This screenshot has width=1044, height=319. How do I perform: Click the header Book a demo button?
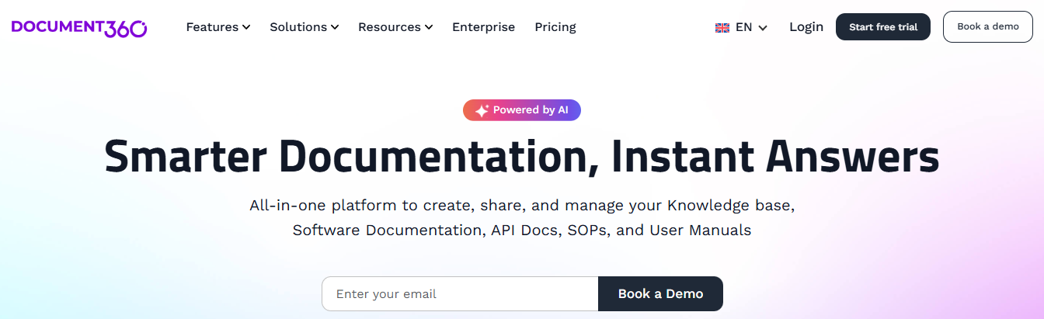click(x=988, y=26)
